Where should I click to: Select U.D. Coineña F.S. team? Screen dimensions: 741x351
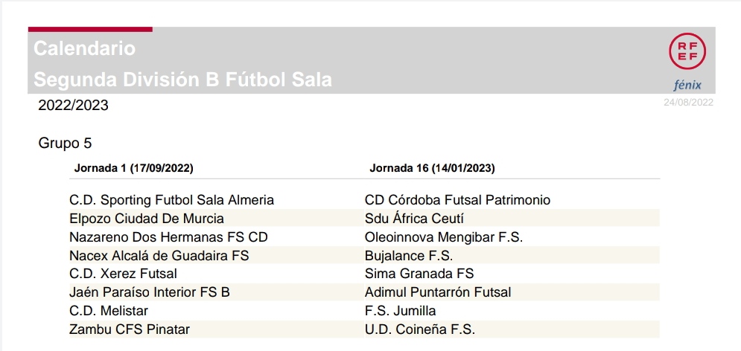419,329
